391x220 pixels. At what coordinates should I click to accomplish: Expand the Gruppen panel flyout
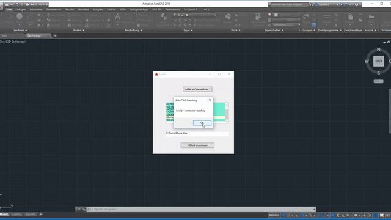[309, 30]
